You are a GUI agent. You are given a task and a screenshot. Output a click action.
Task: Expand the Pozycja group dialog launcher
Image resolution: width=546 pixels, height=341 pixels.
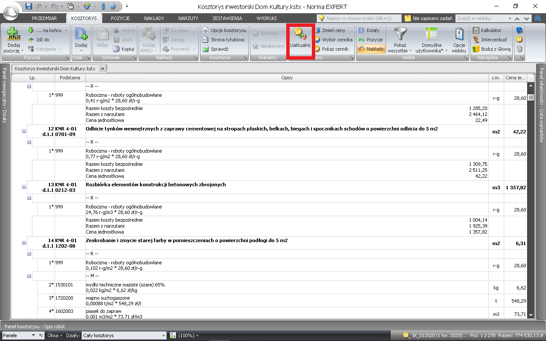[x=67, y=58]
